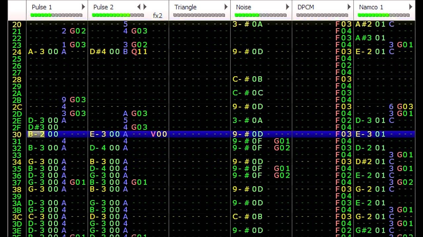
Task: Select G01 effect in Noise row 31
Action: pos(282,141)
